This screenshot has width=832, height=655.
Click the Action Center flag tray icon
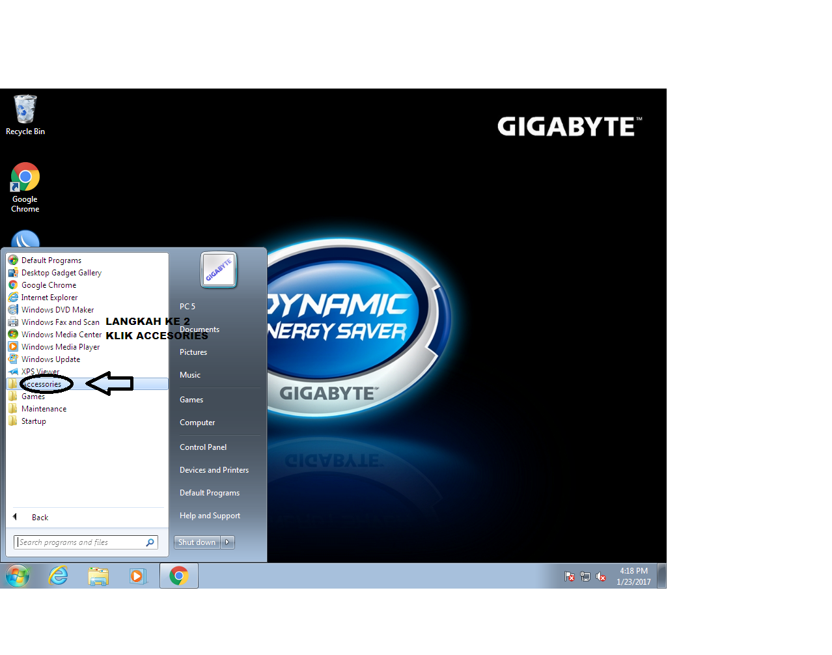pyautogui.click(x=570, y=577)
